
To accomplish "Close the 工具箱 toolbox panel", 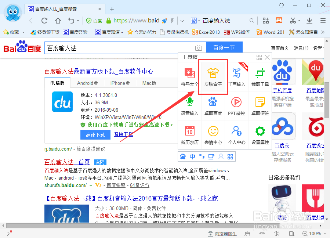I will tap(267, 57).
